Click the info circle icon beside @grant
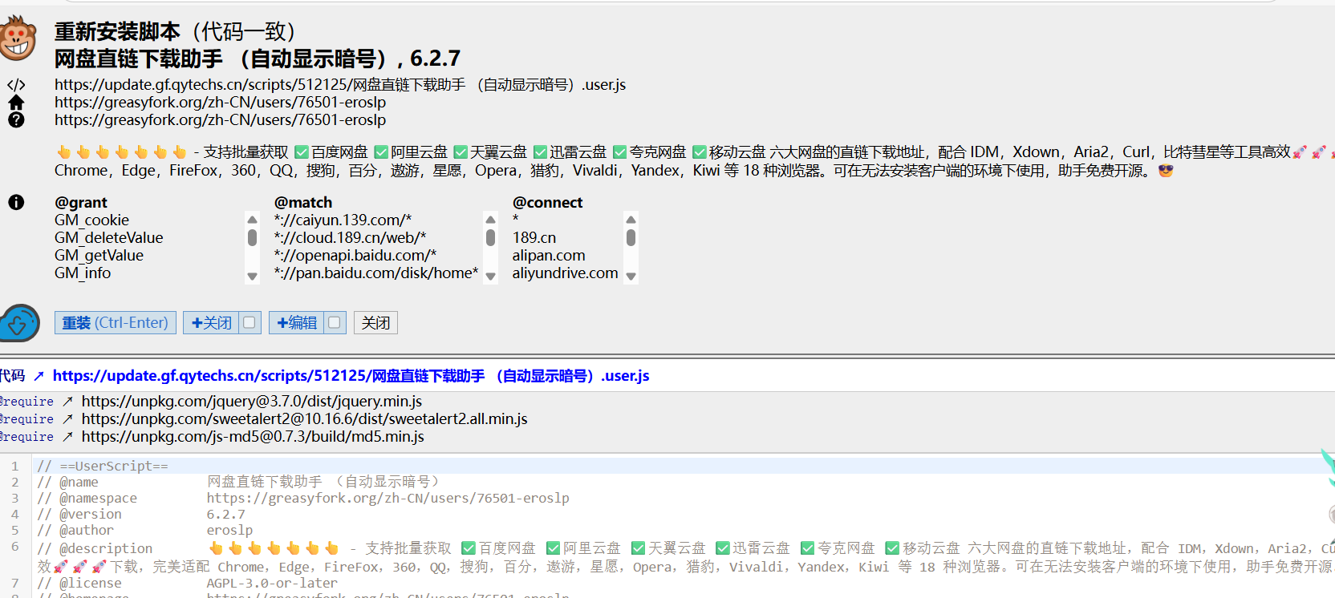 click(16, 202)
